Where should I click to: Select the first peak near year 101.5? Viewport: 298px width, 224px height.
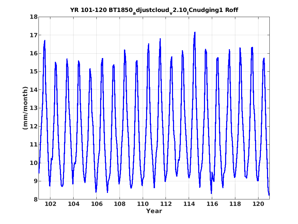click(x=45, y=40)
